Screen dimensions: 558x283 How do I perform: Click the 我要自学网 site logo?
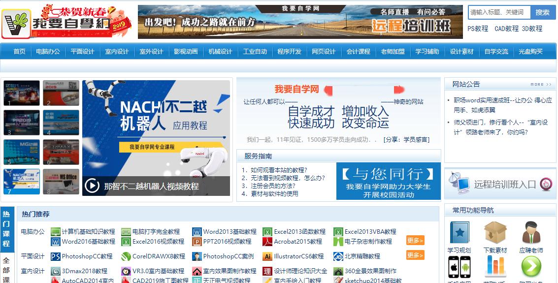[66, 21]
